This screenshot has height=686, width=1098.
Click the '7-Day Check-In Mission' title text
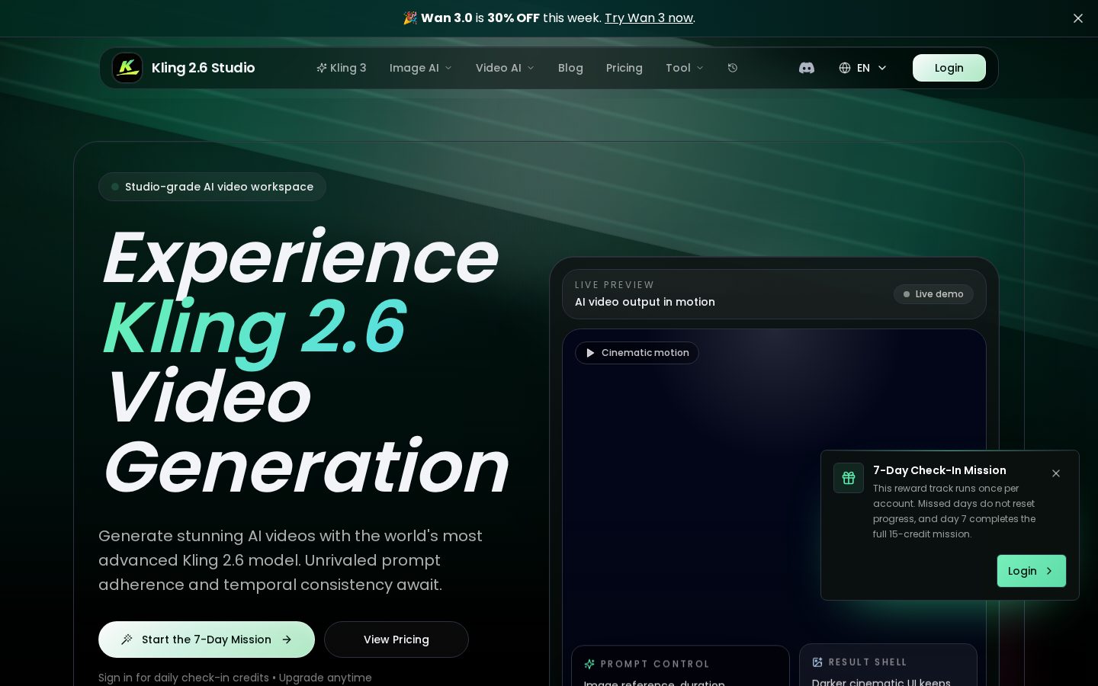click(x=939, y=470)
